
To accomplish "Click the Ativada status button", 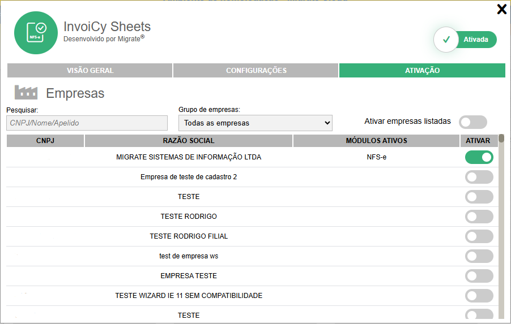I will pyautogui.click(x=476, y=40).
